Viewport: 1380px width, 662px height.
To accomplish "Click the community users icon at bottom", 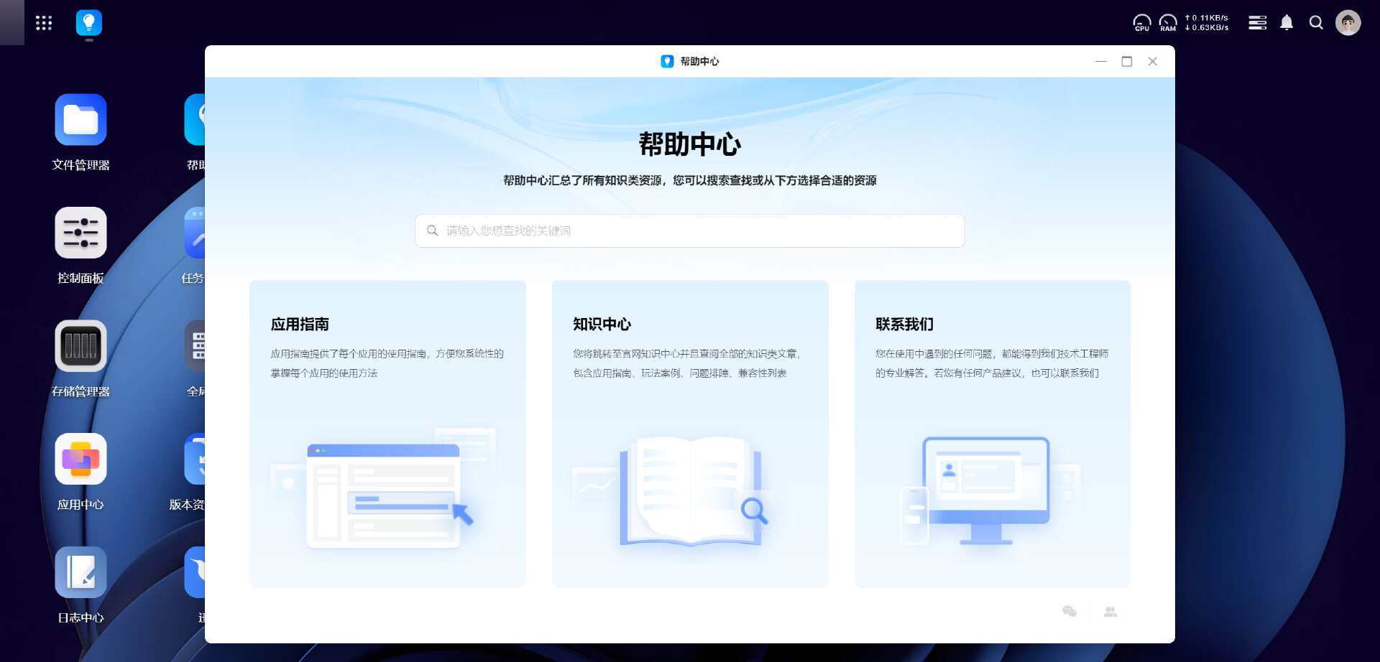I will [x=1110, y=612].
